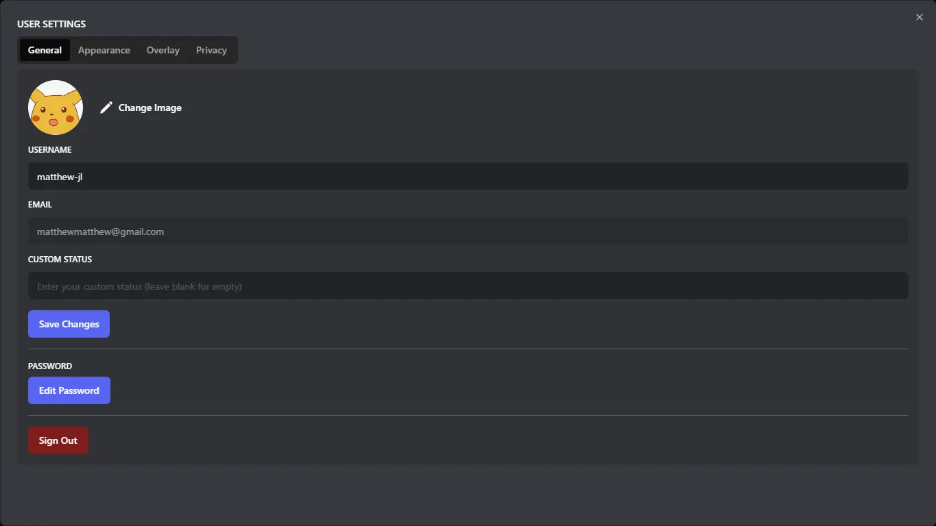The image size is (936, 526).
Task: Close the User Settings window
Action: click(920, 17)
